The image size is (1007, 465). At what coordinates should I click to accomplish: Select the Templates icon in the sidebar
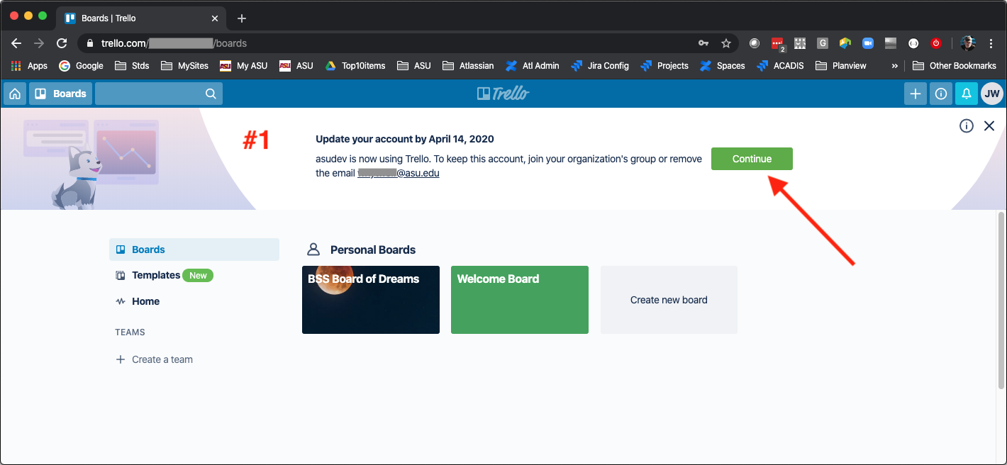click(x=119, y=275)
